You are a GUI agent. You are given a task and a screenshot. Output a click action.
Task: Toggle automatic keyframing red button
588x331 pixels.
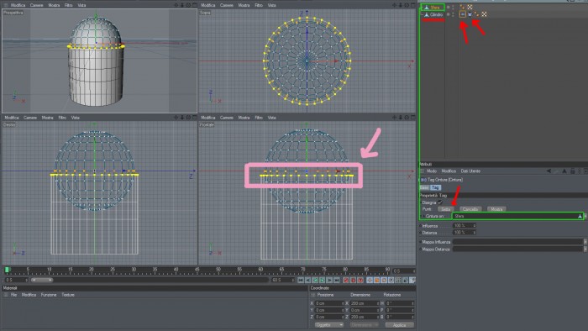[353, 280]
